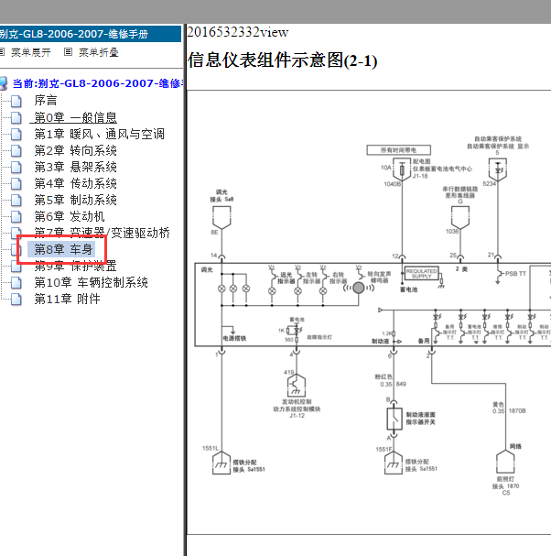This screenshot has height=556, width=551.
Task: Open 第10章 车辆控制系统 chapter
Action: (x=91, y=283)
